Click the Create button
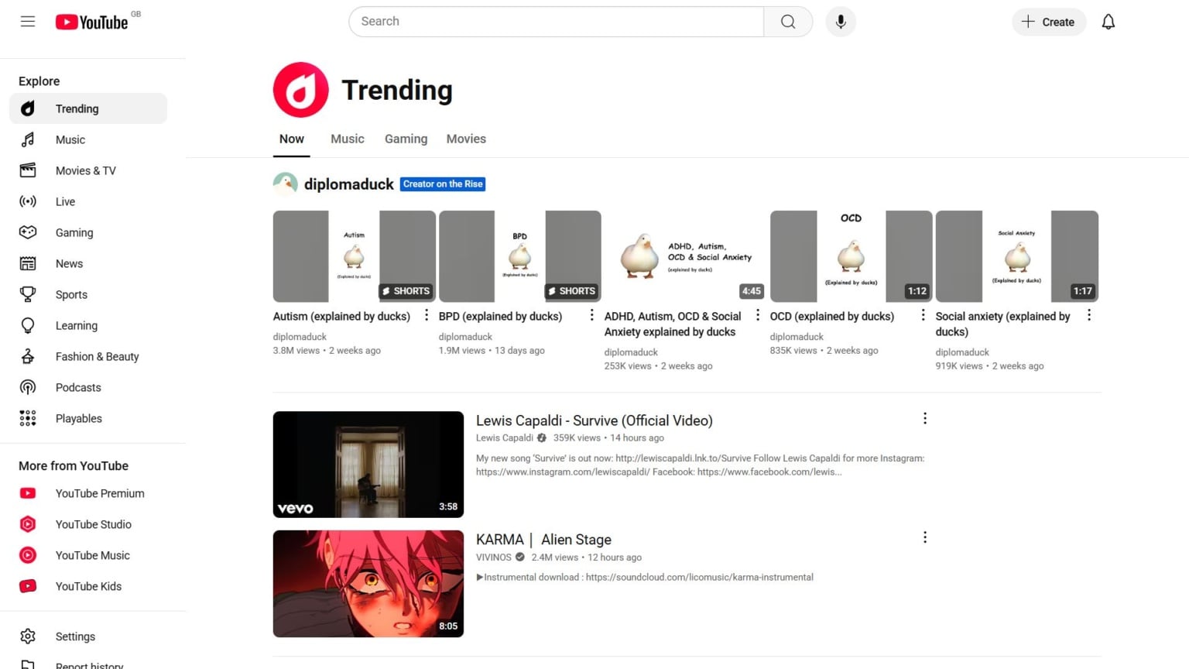This screenshot has height=669, width=1189. pyautogui.click(x=1049, y=22)
